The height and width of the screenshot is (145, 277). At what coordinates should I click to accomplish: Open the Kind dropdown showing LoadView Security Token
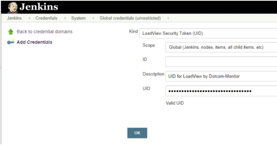[x=208, y=33]
